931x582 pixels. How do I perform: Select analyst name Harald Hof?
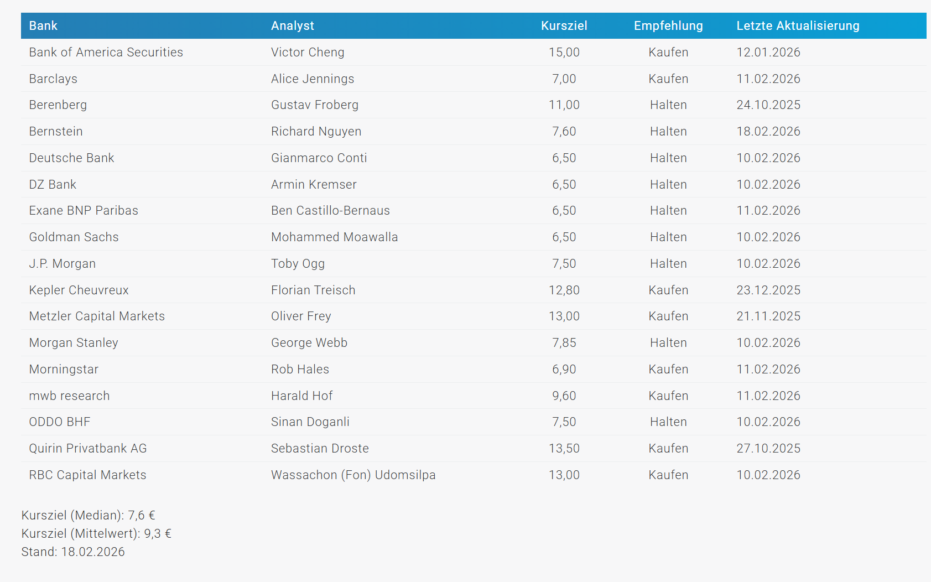click(x=302, y=396)
